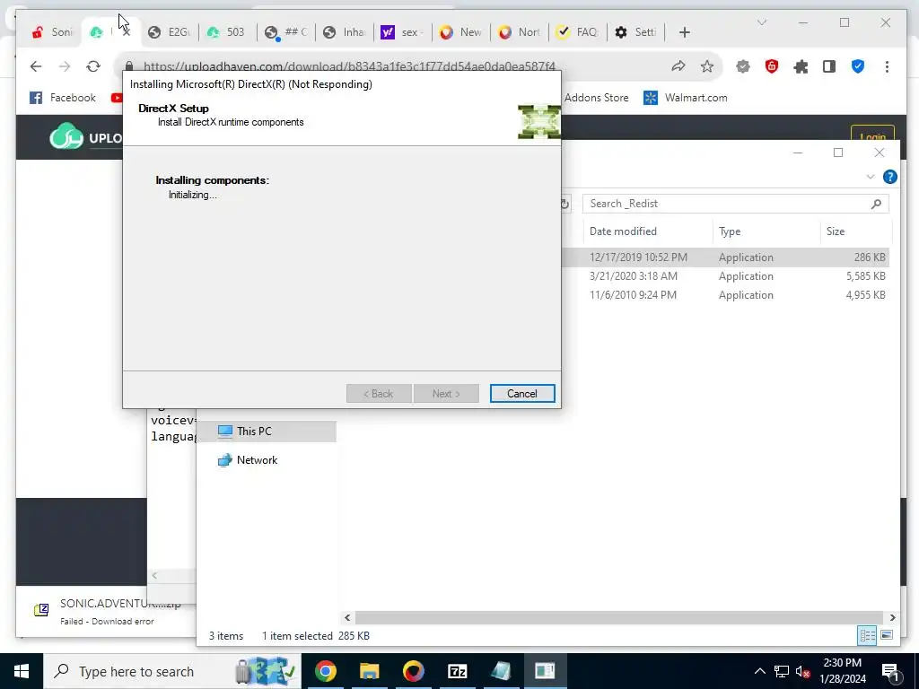Open the network tray icon
This screenshot has height=689, width=919.
782,671
